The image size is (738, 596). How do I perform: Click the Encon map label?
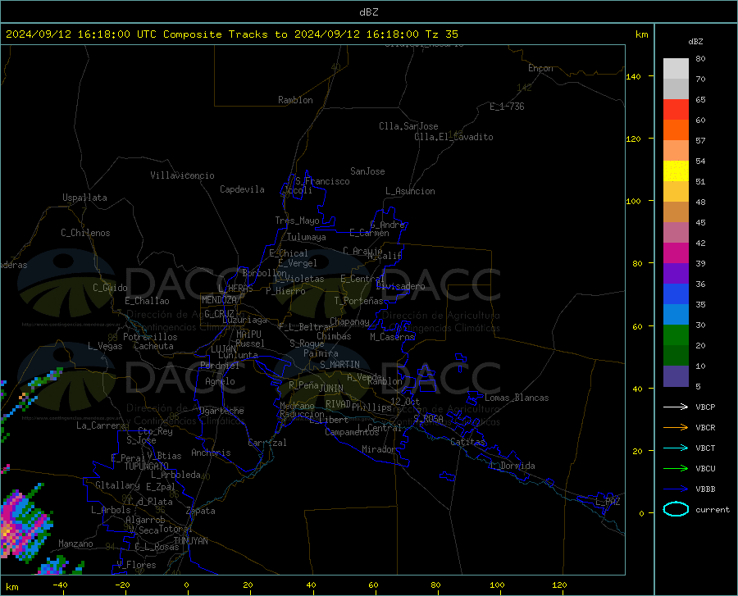tap(541, 68)
